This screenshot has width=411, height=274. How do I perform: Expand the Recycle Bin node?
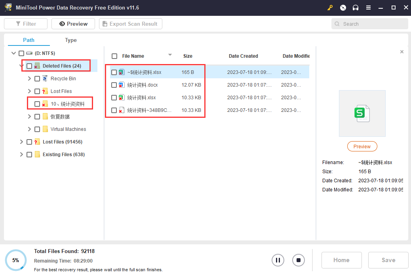pos(29,79)
